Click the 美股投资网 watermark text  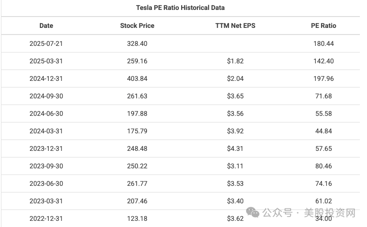coord(330,213)
